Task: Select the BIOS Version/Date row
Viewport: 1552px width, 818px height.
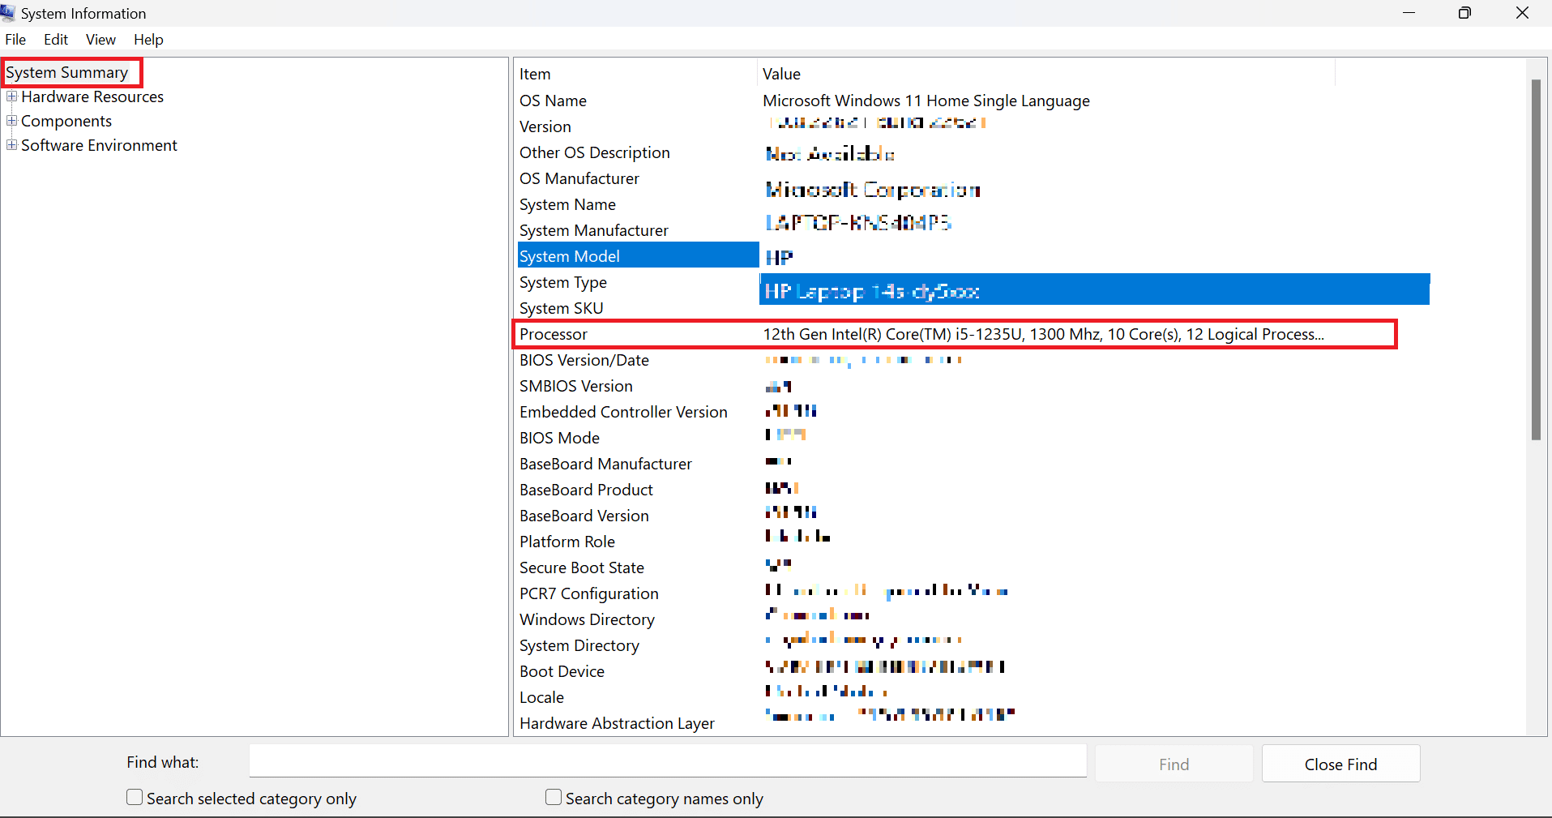Action: pyautogui.click(x=973, y=360)
